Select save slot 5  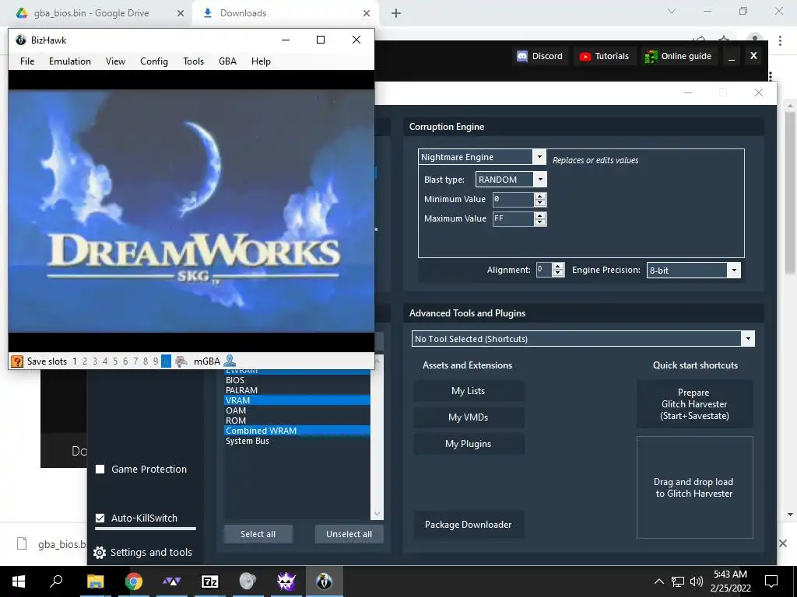(115, 361)
